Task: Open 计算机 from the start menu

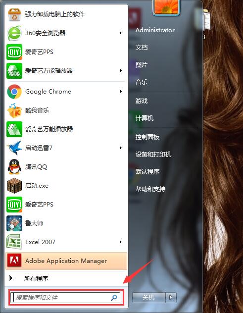Action: pyautogui.click(x=145, y=118)
